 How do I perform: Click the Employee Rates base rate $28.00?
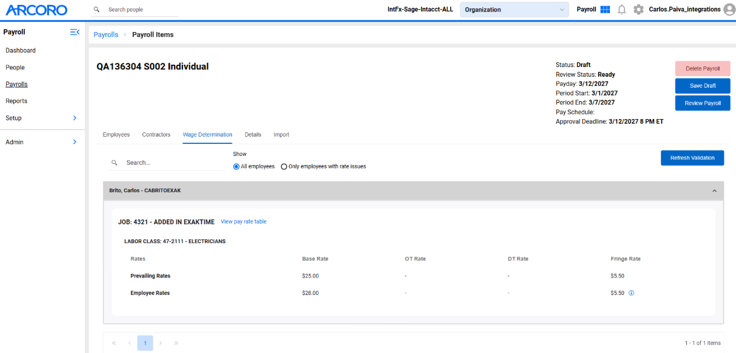click(x=310, y=293)
